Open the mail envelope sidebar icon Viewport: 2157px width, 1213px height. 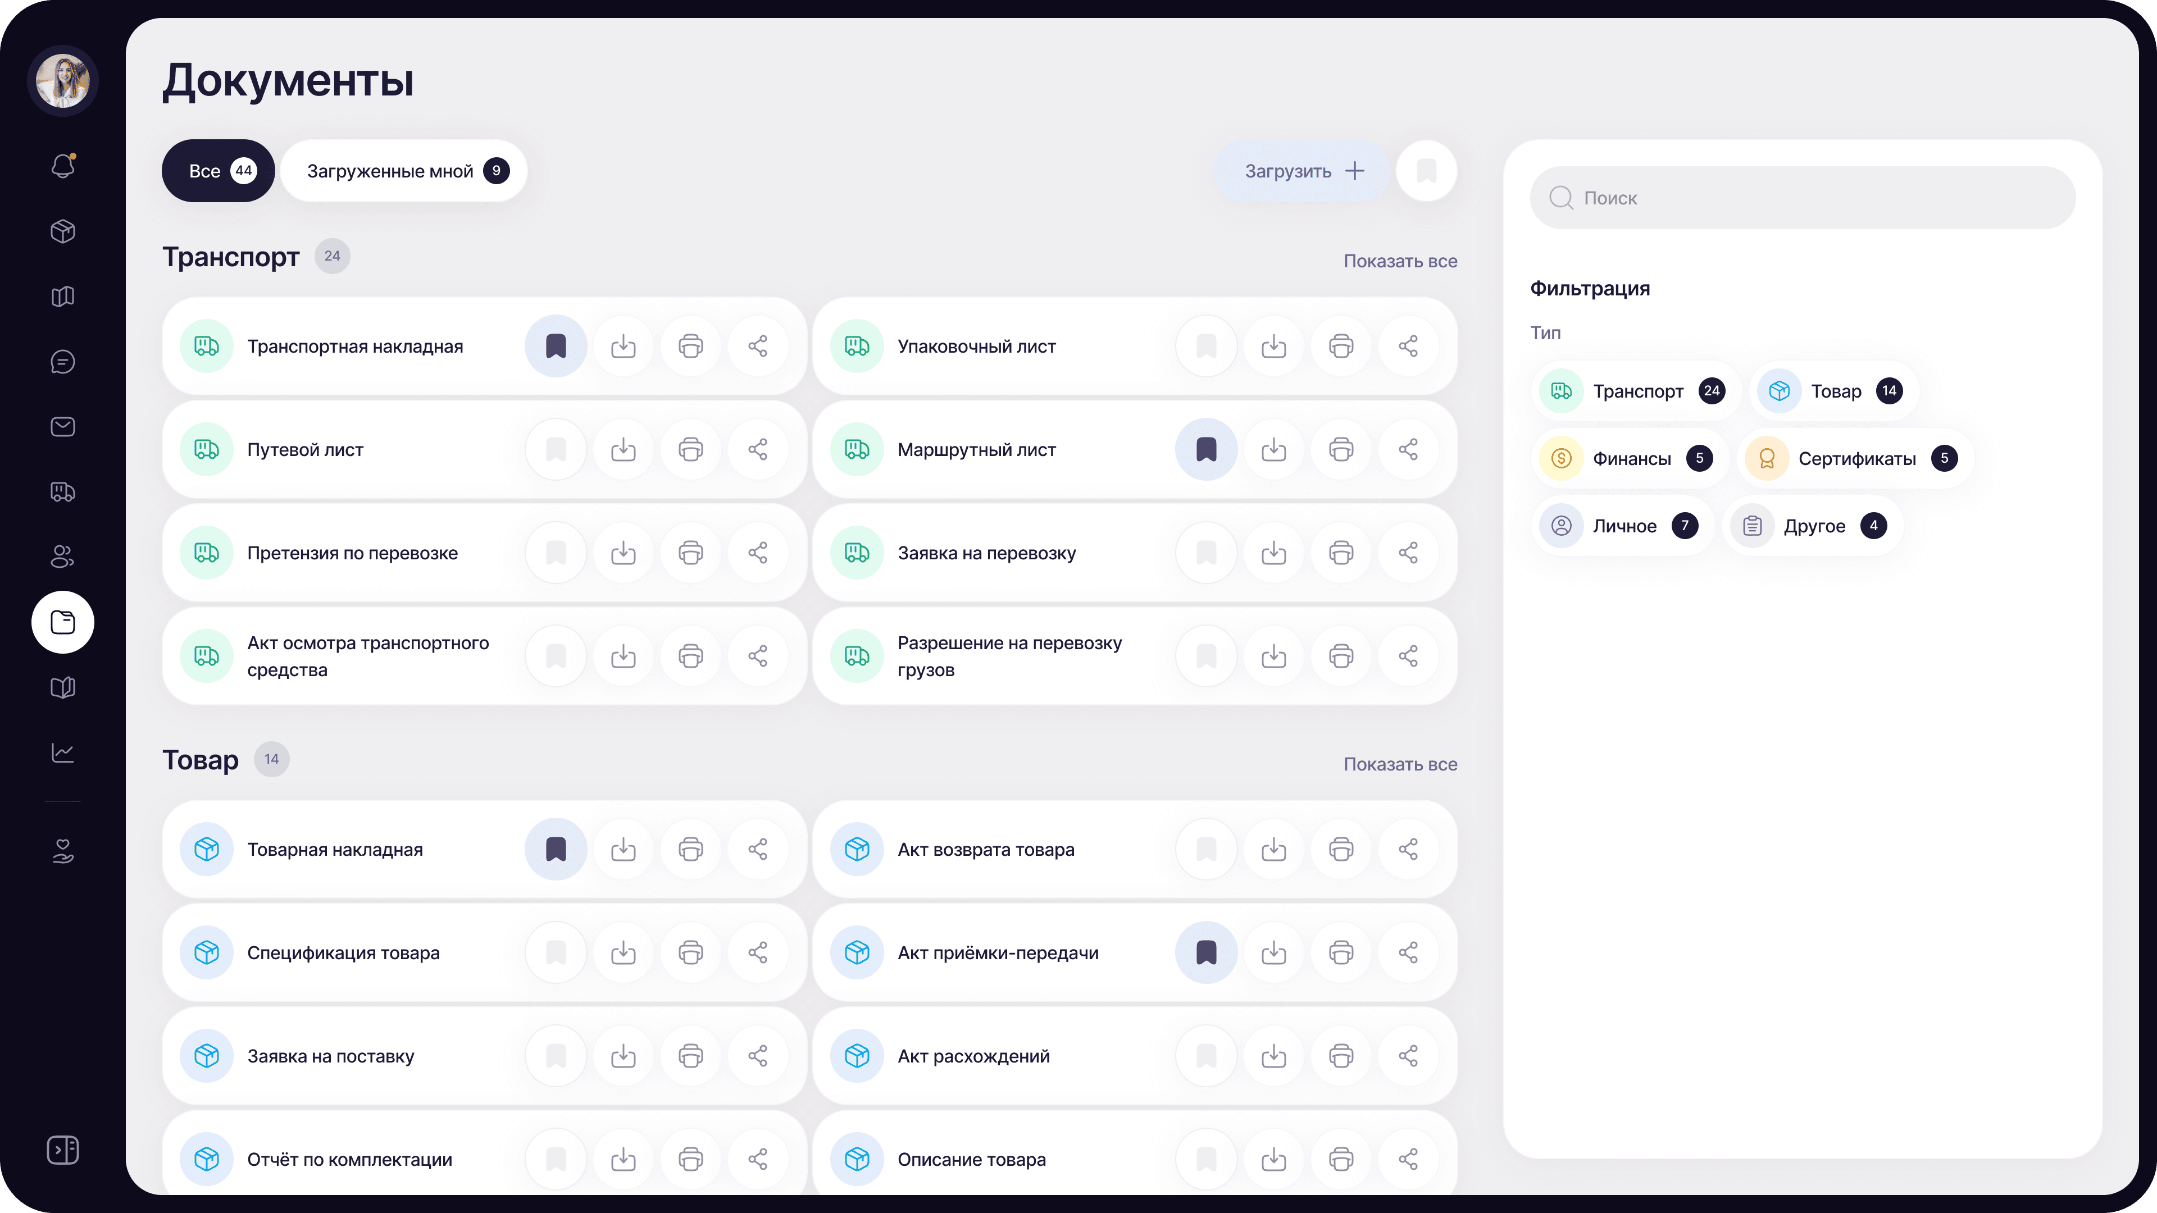tap(63, 427)
